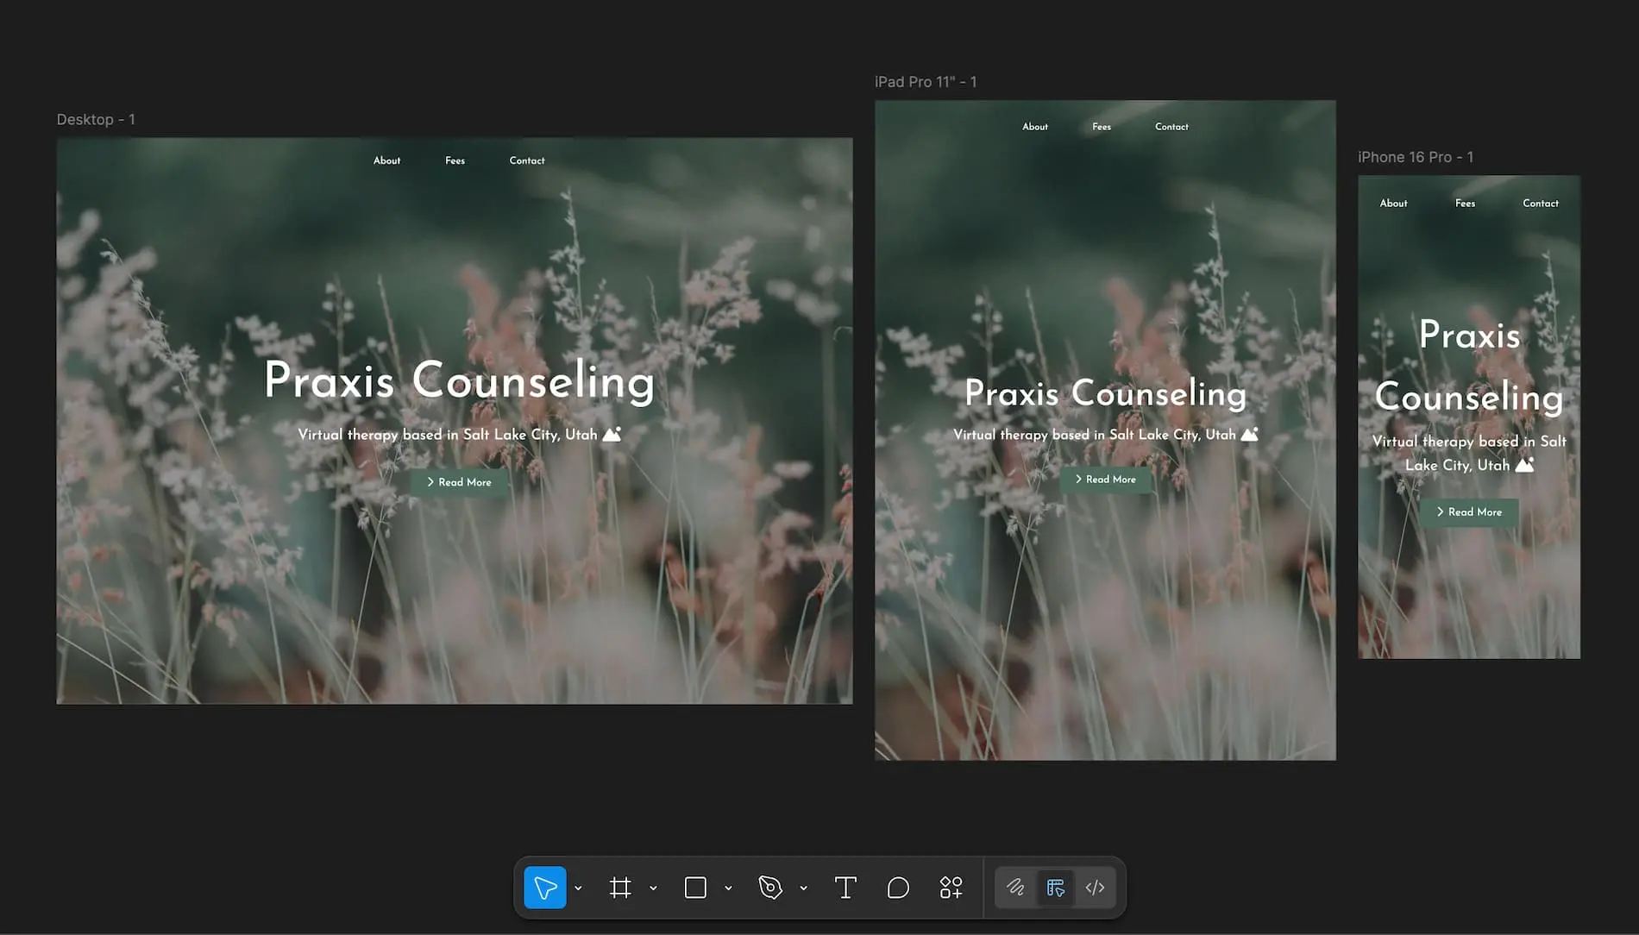Open the Frame tool dropdown options

(x=653, y=887)
